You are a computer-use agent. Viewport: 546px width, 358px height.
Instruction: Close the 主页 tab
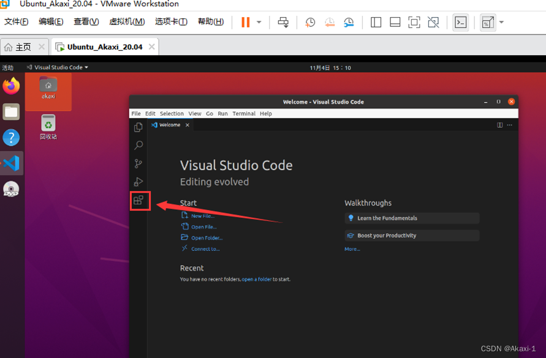[x=42, y=47]
